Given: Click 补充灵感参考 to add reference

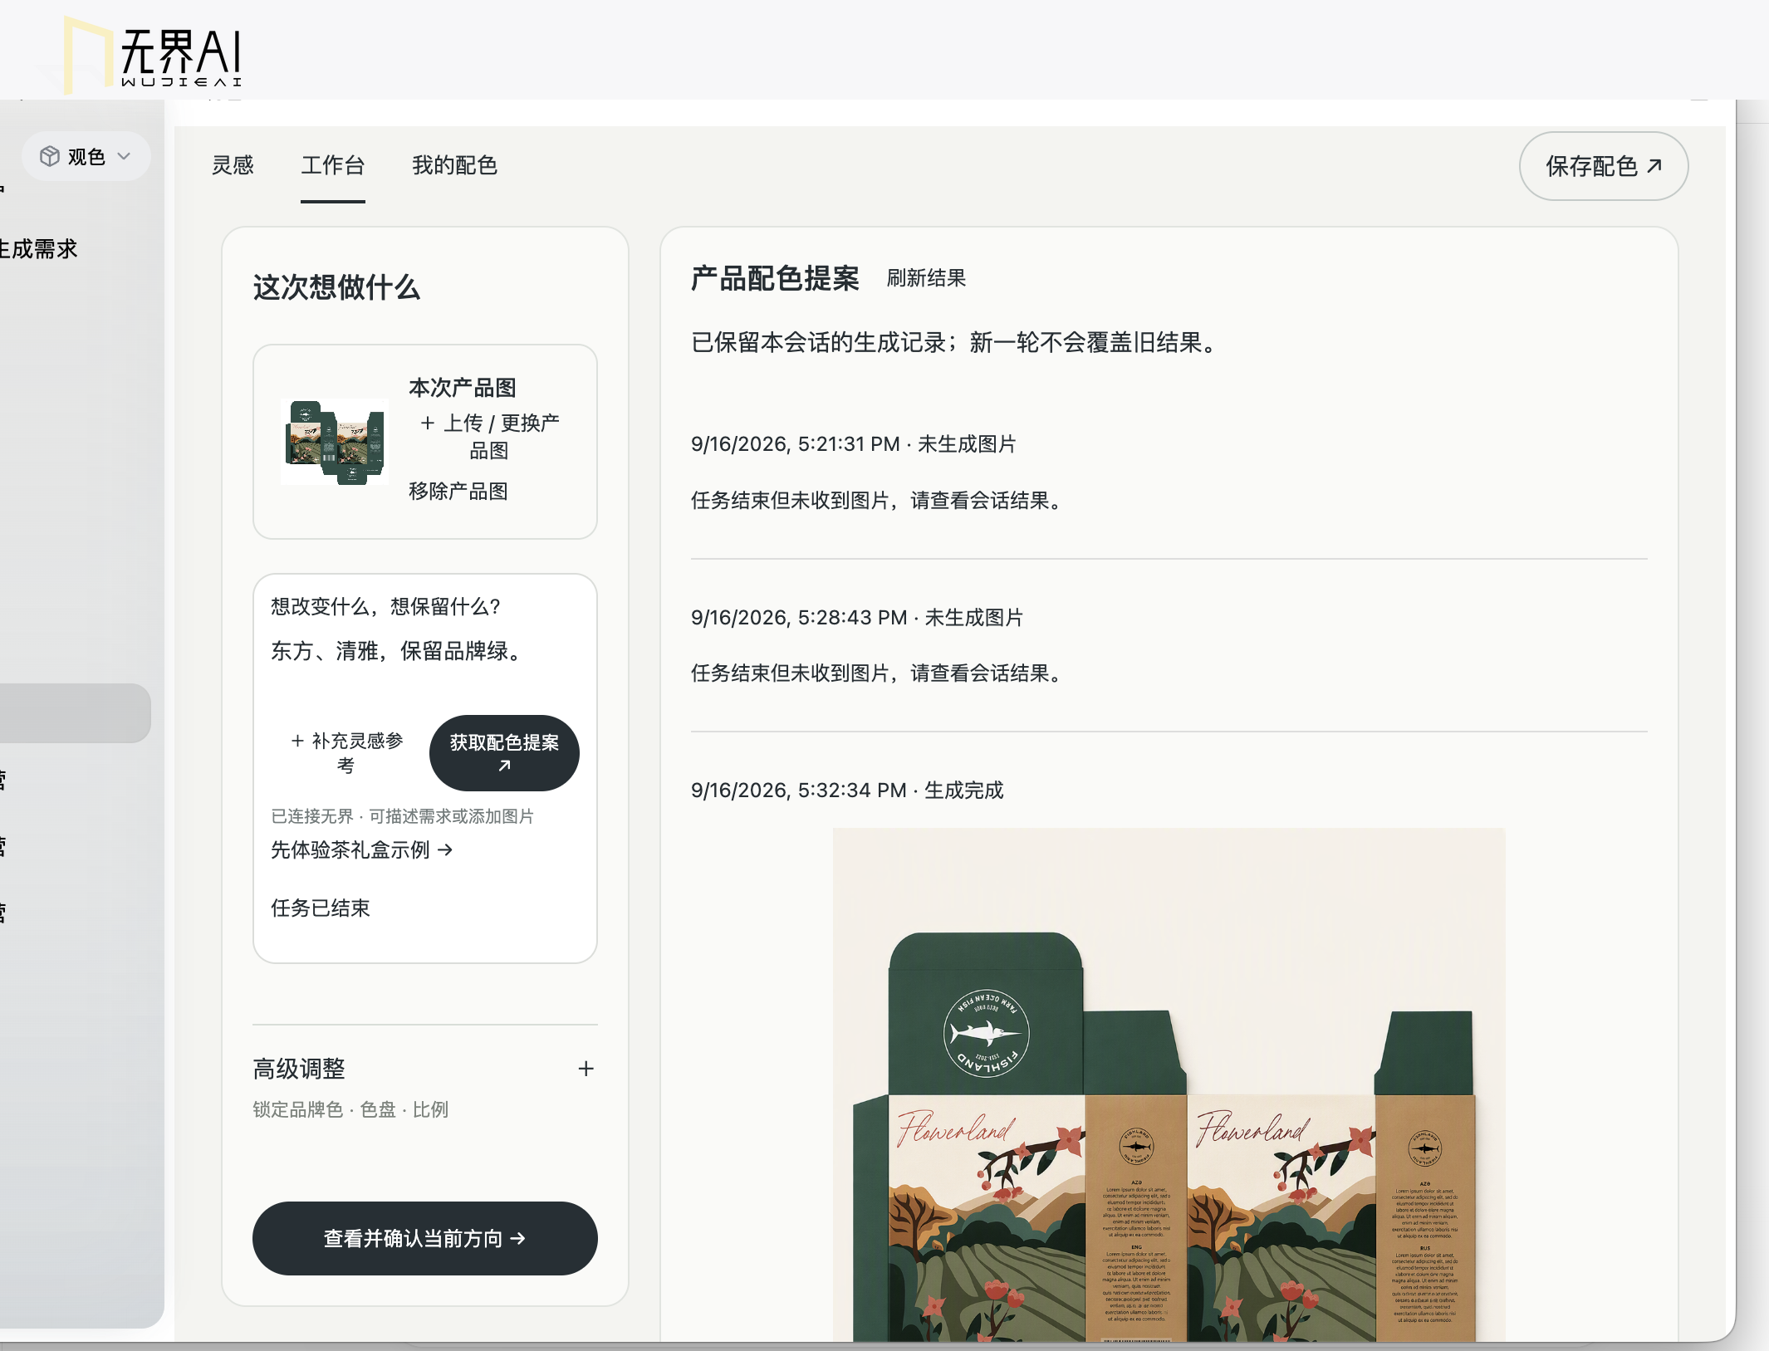Looking at the screenshot, I should tap(346, 752).
